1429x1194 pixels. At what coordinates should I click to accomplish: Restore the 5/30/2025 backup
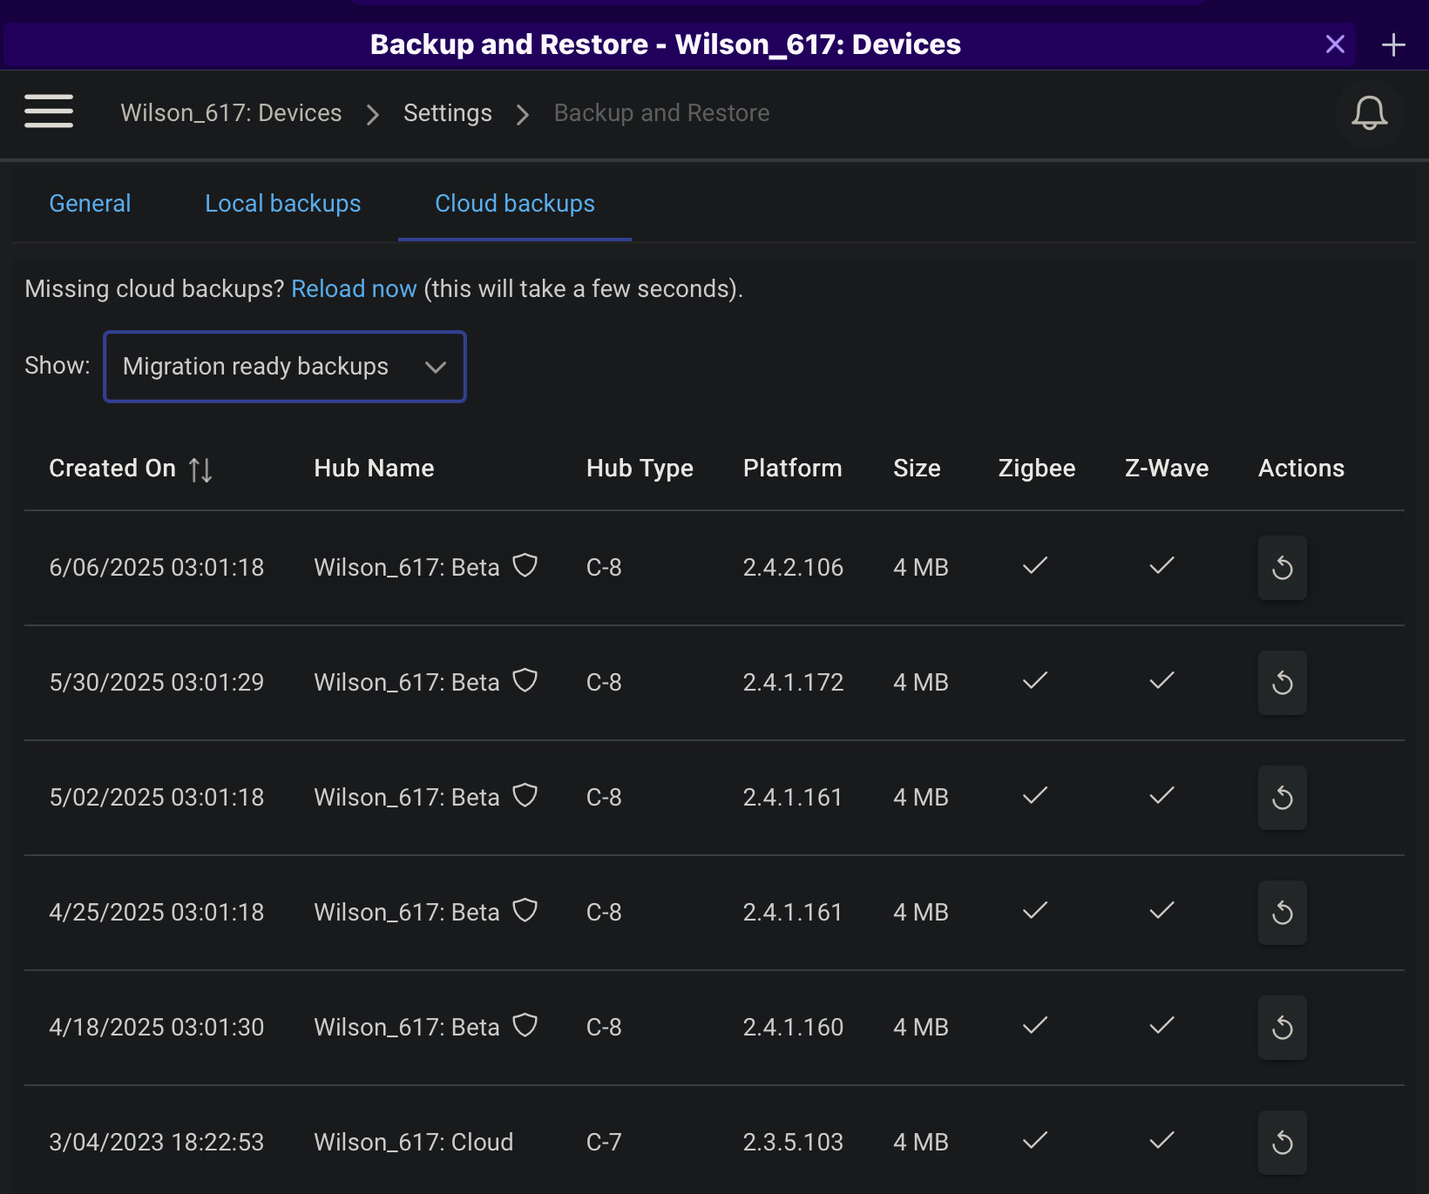1282,683
